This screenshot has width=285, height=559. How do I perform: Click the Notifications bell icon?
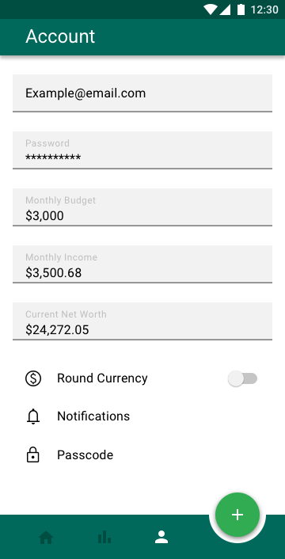pos(33,416)
